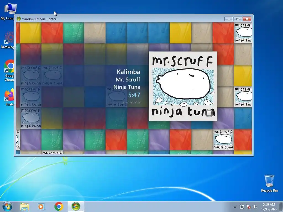
Task: Click the artist name Mr. Scruff
Action: point(128,79)
